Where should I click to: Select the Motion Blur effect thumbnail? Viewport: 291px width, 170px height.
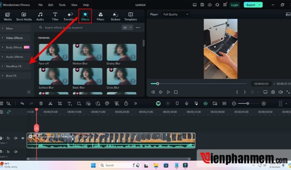pyautogui.click(x=87, y=52)
